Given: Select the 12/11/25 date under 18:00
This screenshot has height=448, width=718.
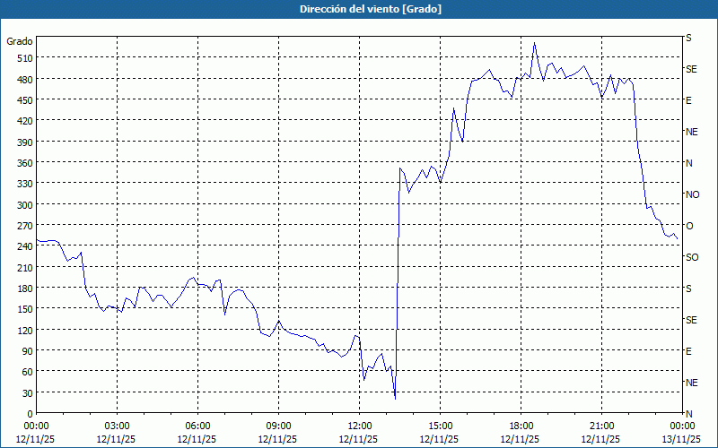Looking at the screenshot, I should [x=521, y=439].
